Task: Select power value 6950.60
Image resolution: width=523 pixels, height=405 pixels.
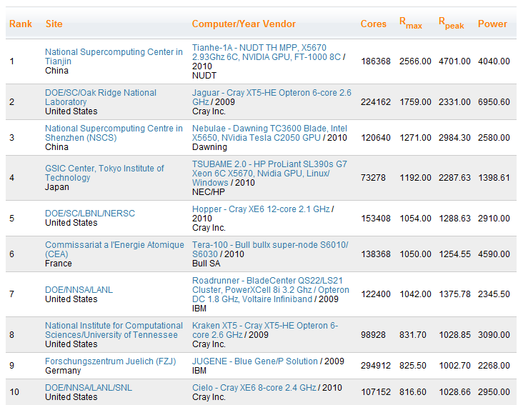Action: click(x=494, y=102)
